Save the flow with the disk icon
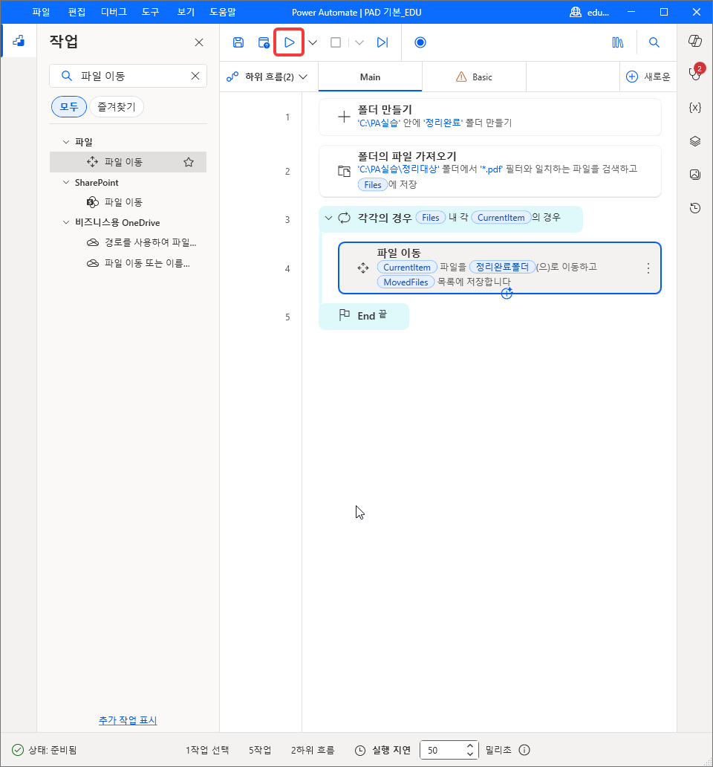This screenshot has height=767, width=713. click(238, 42)
